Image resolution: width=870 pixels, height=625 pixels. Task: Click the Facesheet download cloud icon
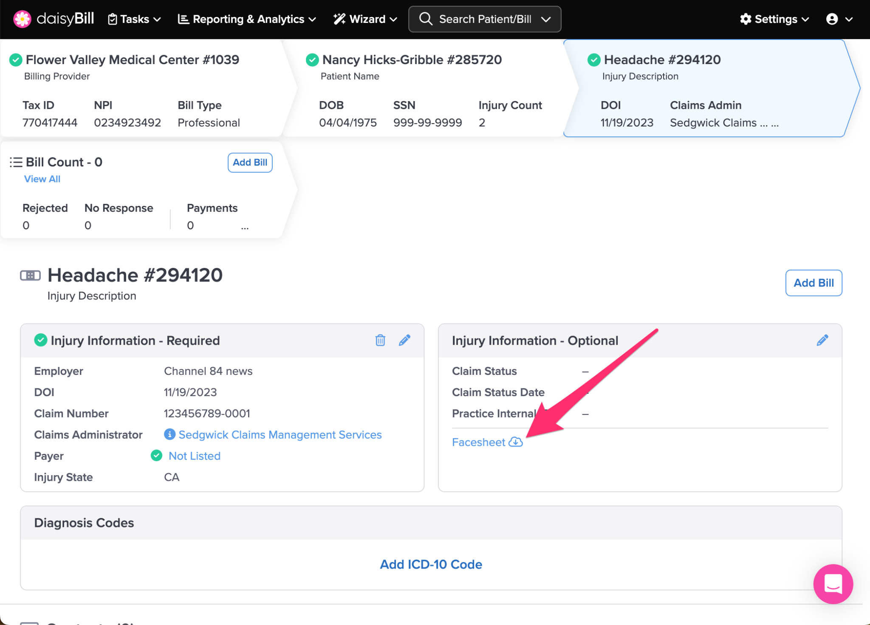[516, 442]
